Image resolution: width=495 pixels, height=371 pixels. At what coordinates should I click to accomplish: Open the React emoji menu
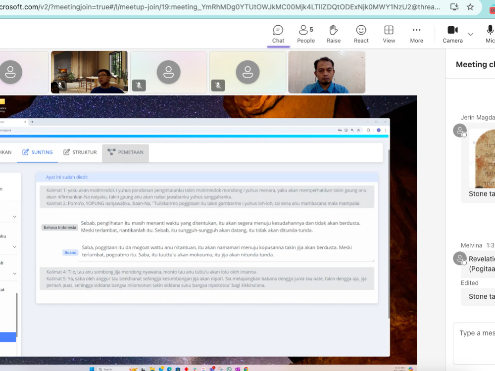pyautogui.click(x=361, y=35)
